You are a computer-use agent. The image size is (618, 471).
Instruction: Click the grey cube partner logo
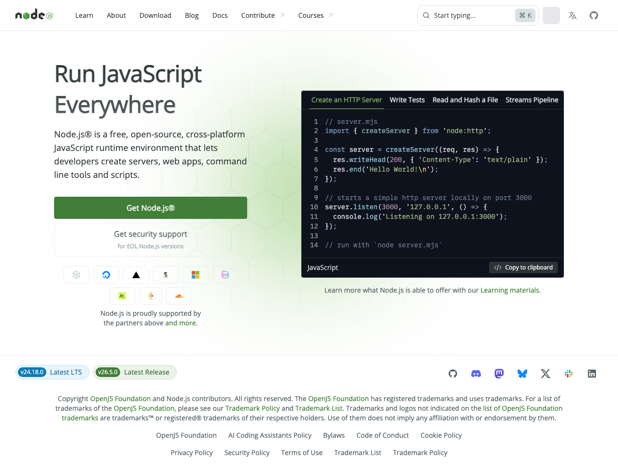(x=76, y=275)
